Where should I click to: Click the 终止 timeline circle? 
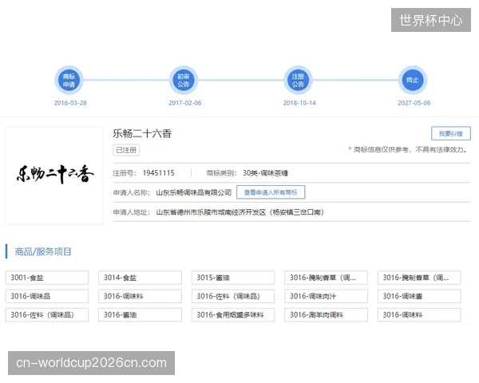[413, 80]
